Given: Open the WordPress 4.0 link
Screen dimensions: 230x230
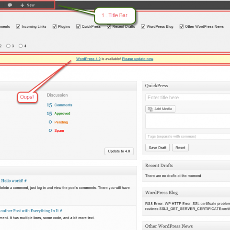Looking at the screenshot, I should [88, 59].
